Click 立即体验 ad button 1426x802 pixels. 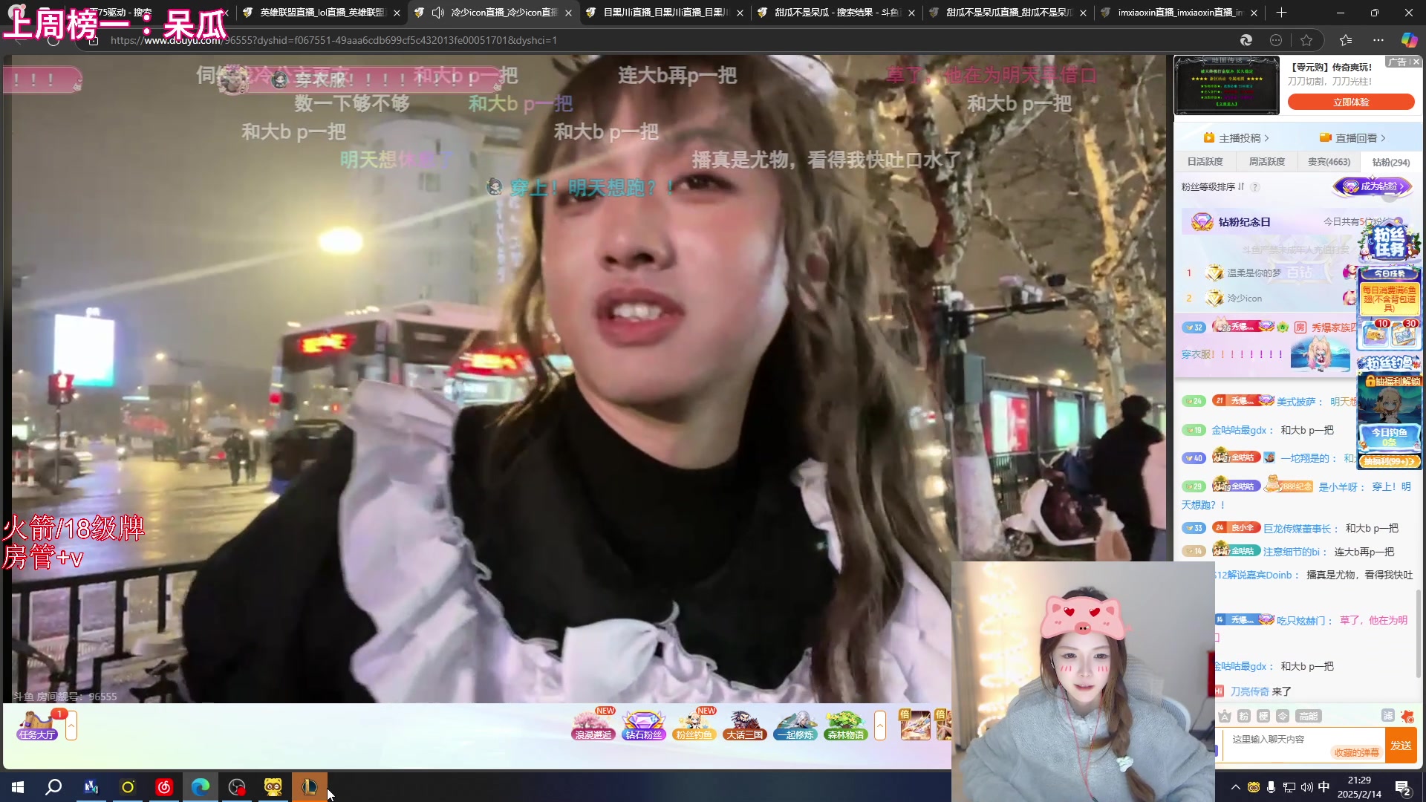click(x=1351, y=102)
